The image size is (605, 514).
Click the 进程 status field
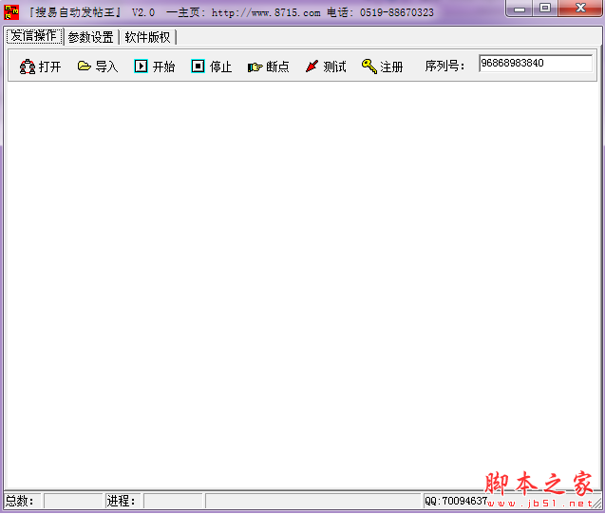pyautogui.click(x=173, y=501)
